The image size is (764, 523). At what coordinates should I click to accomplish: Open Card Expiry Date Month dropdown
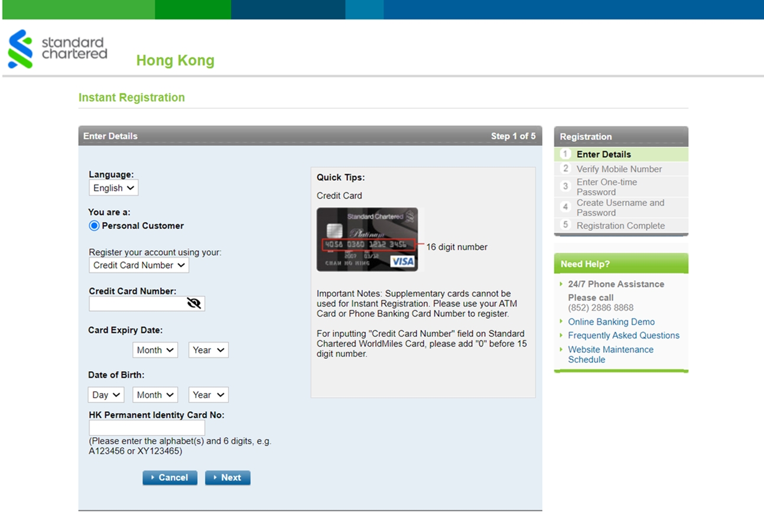point(155,350)
